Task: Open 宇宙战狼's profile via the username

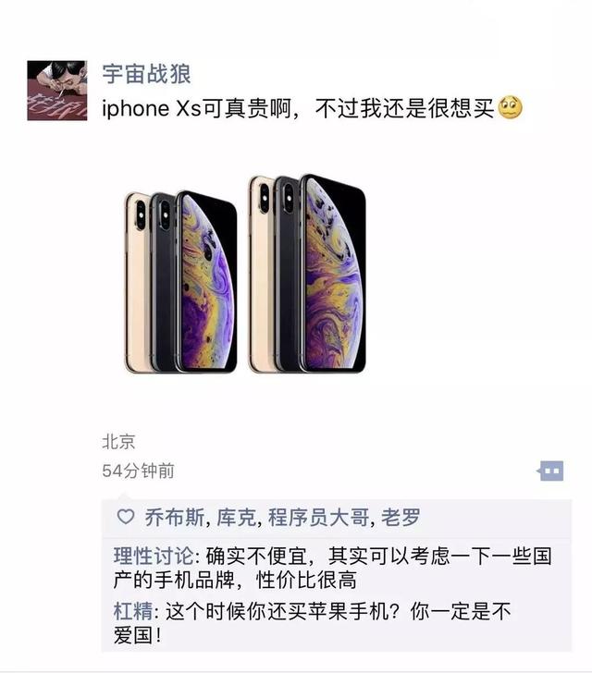Action: (x=146, y=74)
